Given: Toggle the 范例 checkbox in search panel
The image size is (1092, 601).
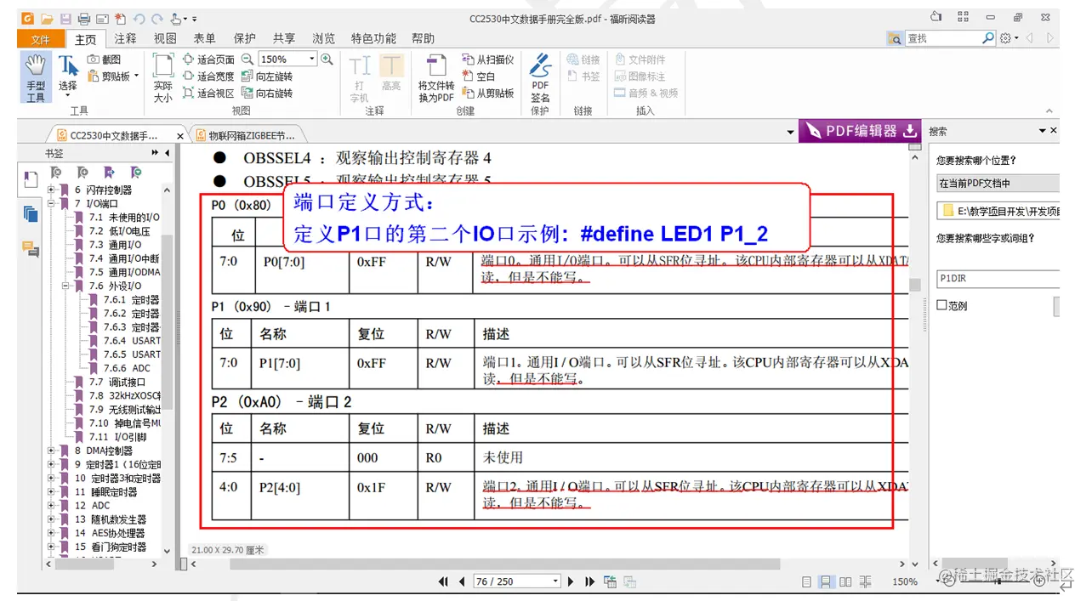Looking at the screenshot, I should 941,305.
